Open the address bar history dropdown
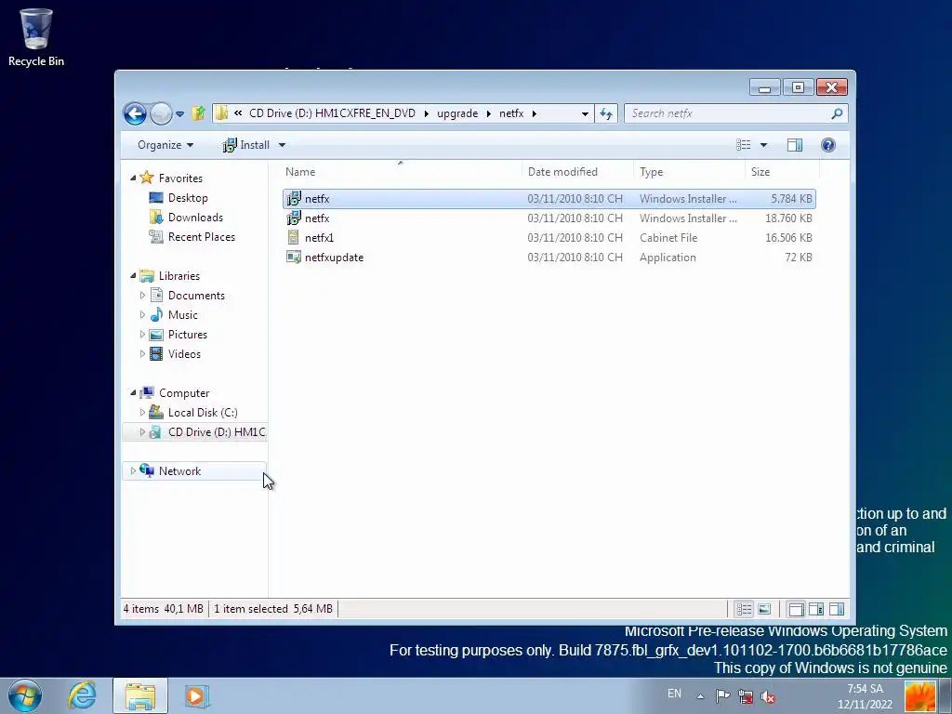 585,113
